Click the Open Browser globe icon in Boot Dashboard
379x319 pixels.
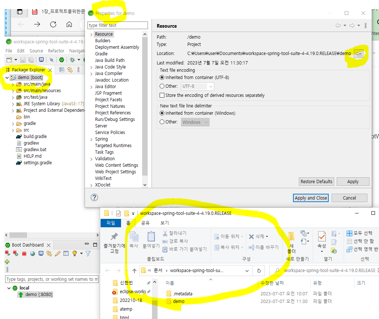coord(33,253)
